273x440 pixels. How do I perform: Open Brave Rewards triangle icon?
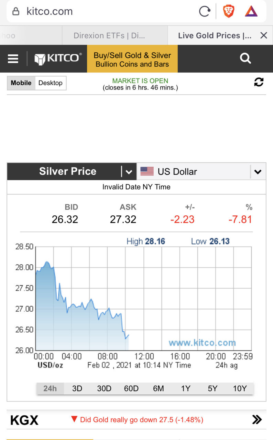click(251, 11)
